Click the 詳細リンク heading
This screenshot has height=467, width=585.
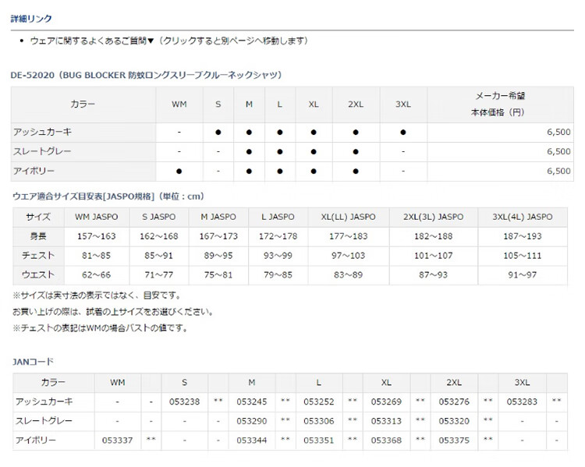31,19
